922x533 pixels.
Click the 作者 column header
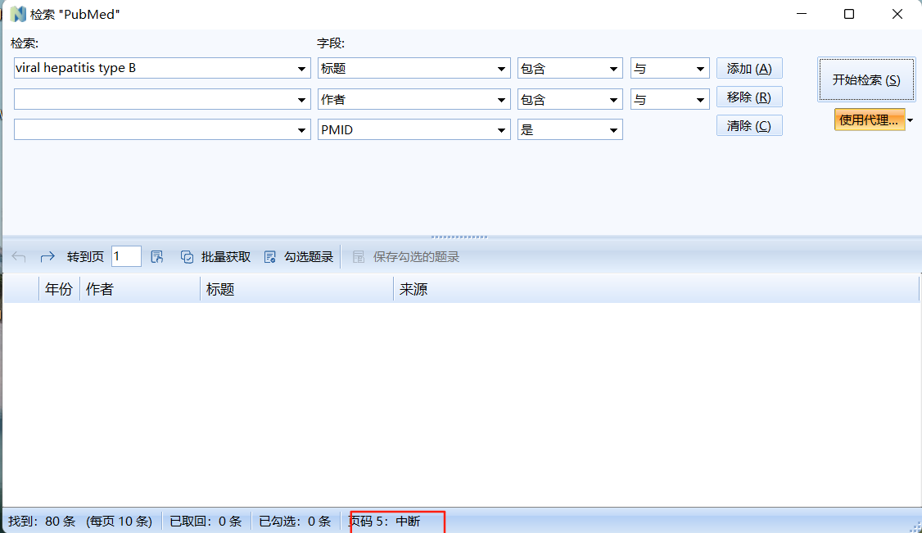click(x=140, y=289)
